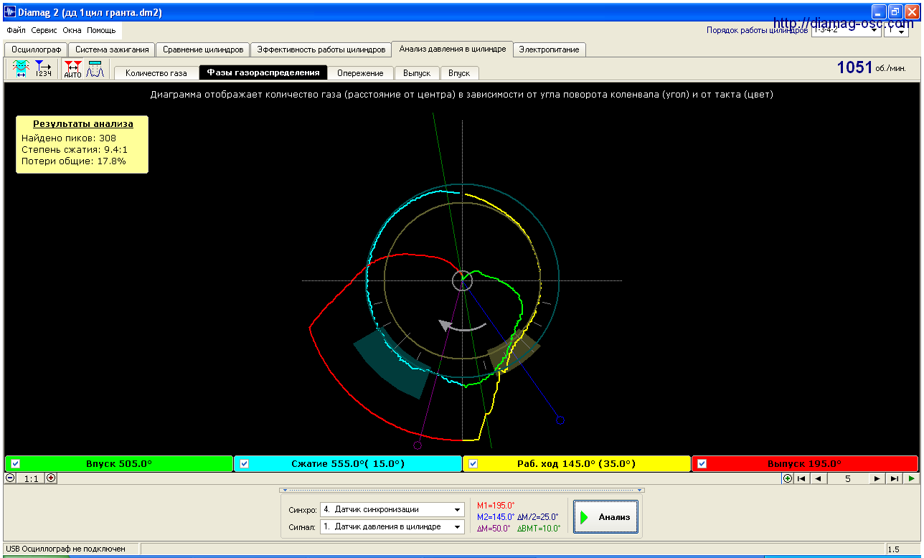
Task: Click the ΔM=50.0° value
Action: (494, 528)
